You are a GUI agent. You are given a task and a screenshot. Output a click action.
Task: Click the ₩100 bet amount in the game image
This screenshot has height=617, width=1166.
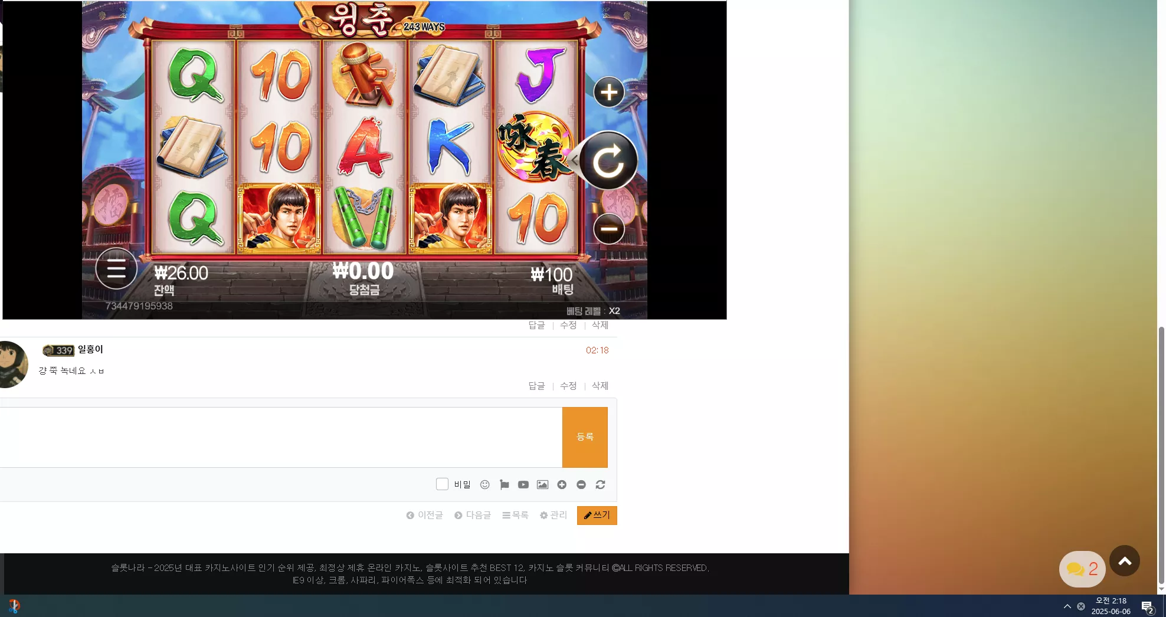pyautogui.click(x=552, y=274)
